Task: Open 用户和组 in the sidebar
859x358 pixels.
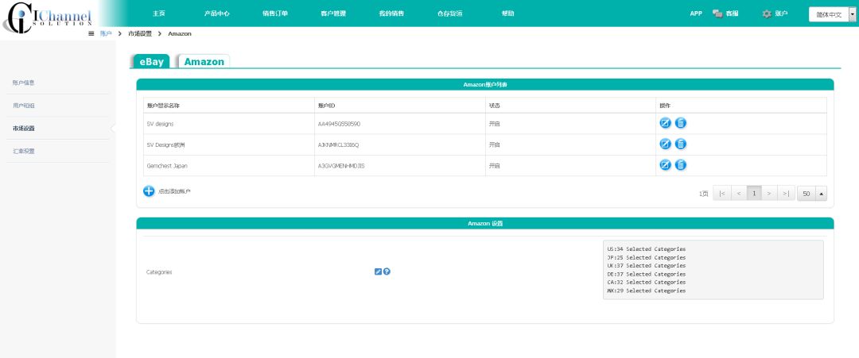Action: tap(24, 106)
